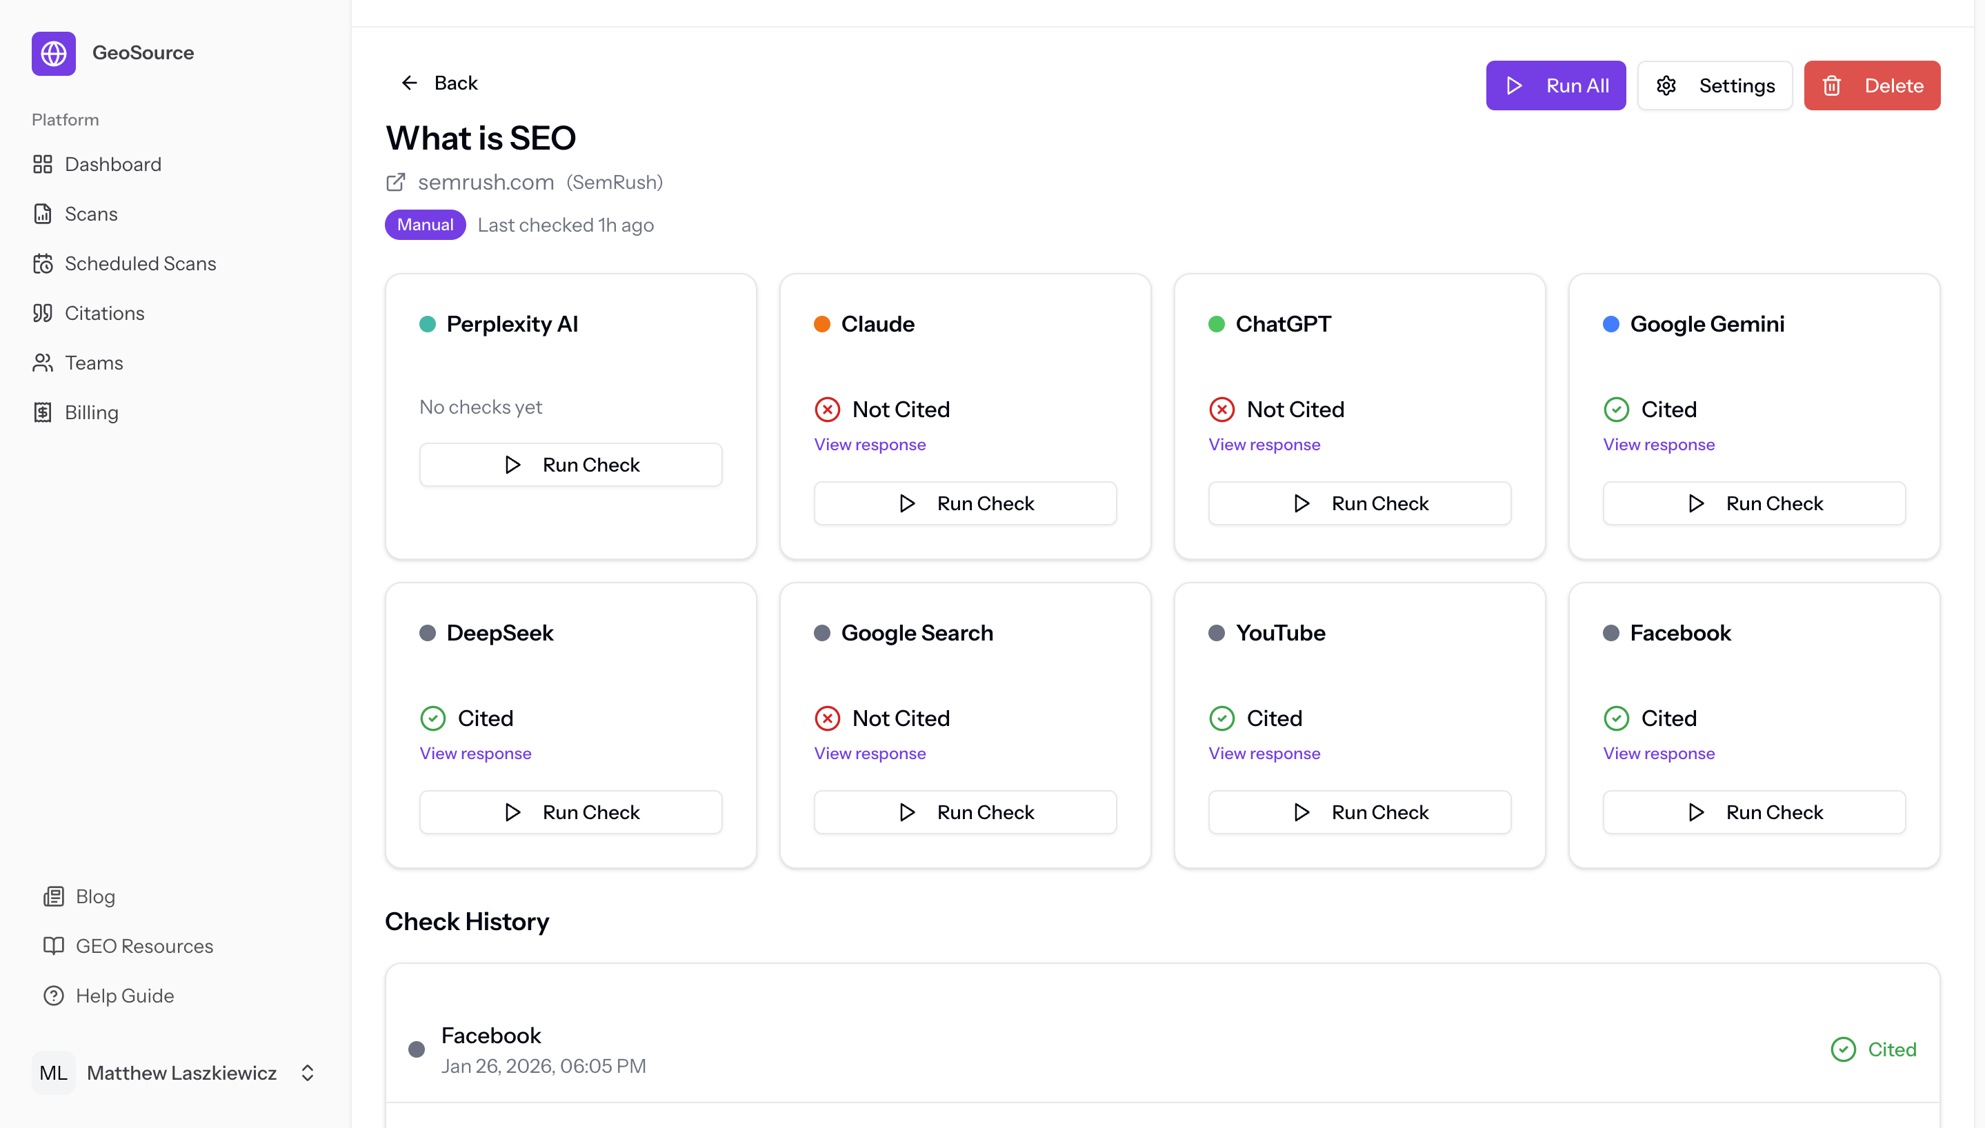The height and width of the screenshot is (1128, 1985).
Task: Open the Dashboard page
Action: click(114, 164)
